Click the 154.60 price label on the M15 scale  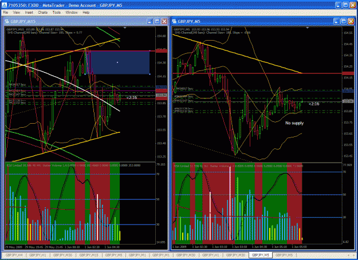pyautogui.click(x=161, y=36)
